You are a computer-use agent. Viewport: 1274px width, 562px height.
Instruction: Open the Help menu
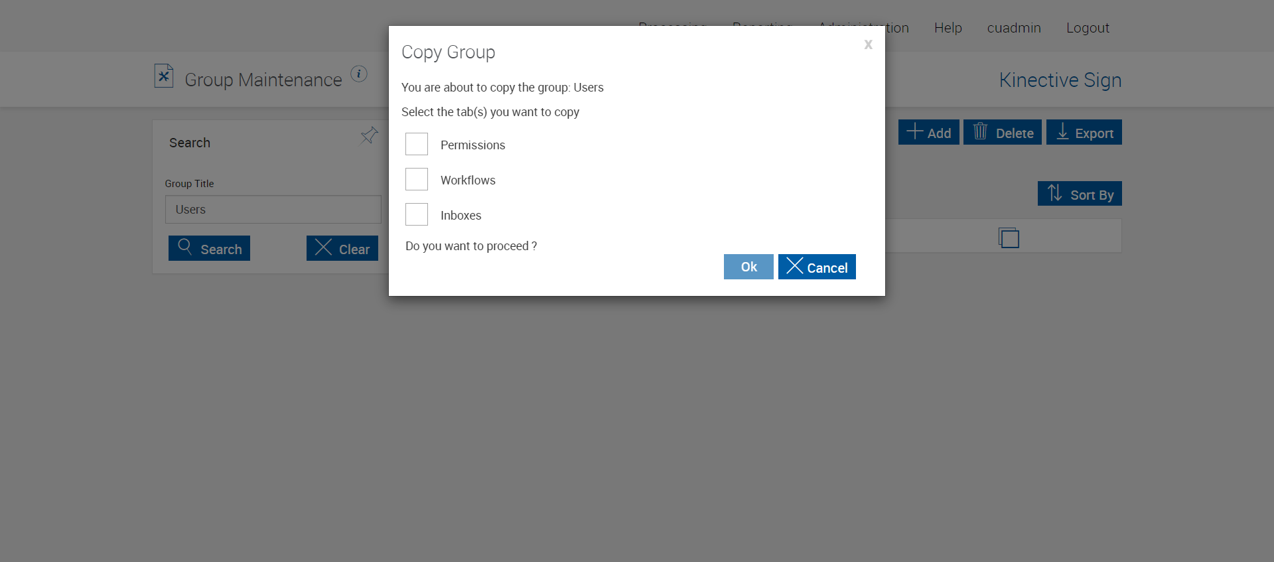coord(948,28)
